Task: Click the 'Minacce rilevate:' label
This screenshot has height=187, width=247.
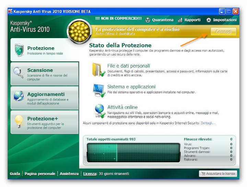Action: point(198,139)
